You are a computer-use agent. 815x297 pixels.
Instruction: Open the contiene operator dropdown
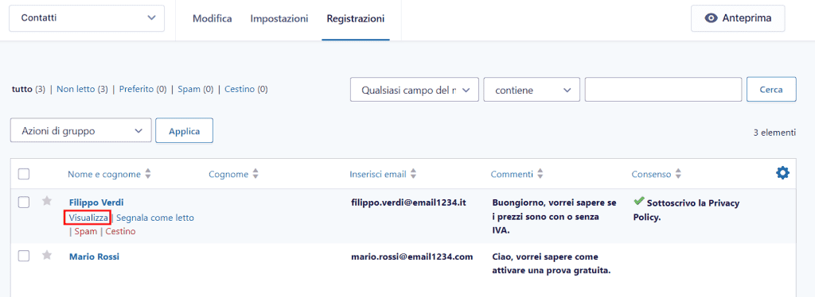[532, 91]
